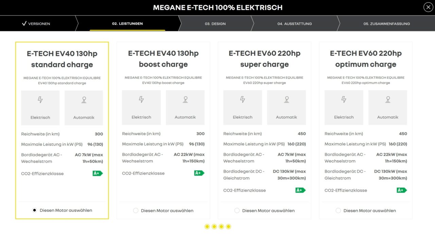This screenshot has width=435, height=234.
Task: Select the EV40 boost charge motor radio button
Action: 136,211
